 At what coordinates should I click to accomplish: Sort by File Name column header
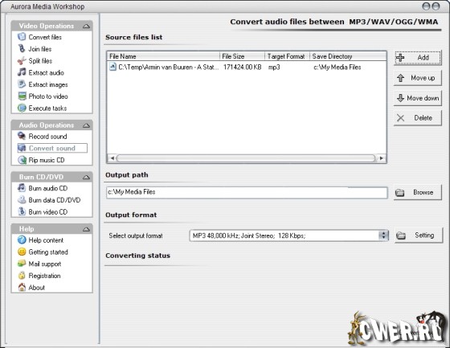pyautogui.click(x=163, y=56)
